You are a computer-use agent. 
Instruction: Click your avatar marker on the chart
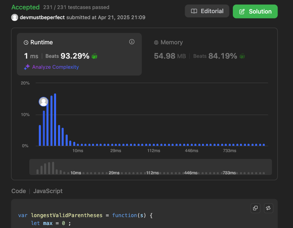point(43,102)
